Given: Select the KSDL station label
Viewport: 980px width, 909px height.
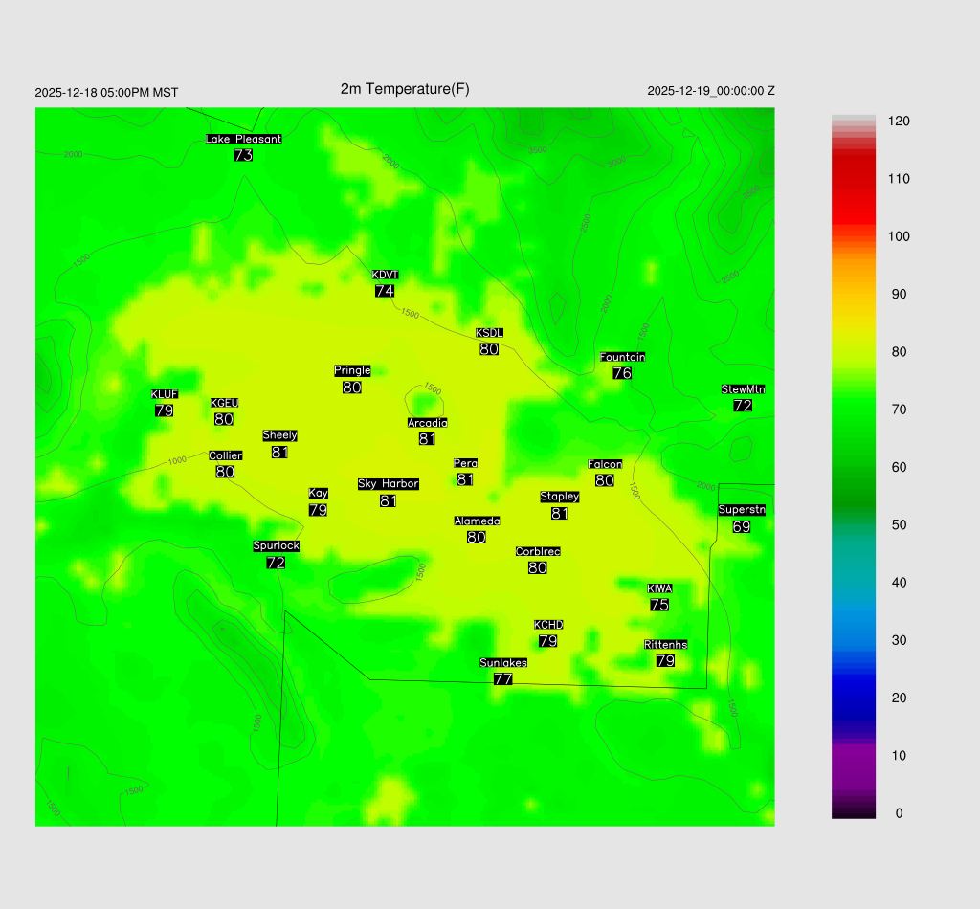Looking at the screenshot, I should (x=489, y=333).
